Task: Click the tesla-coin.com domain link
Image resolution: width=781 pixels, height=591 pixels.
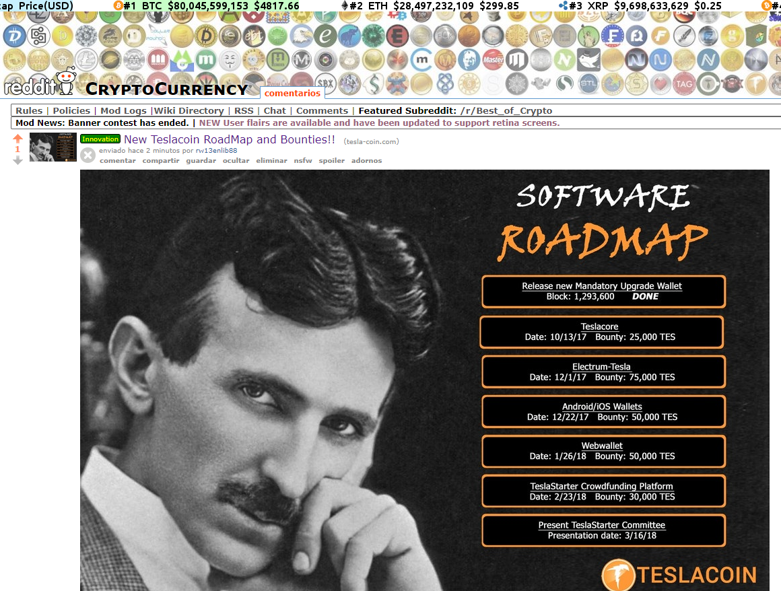Action: point(371,141)
